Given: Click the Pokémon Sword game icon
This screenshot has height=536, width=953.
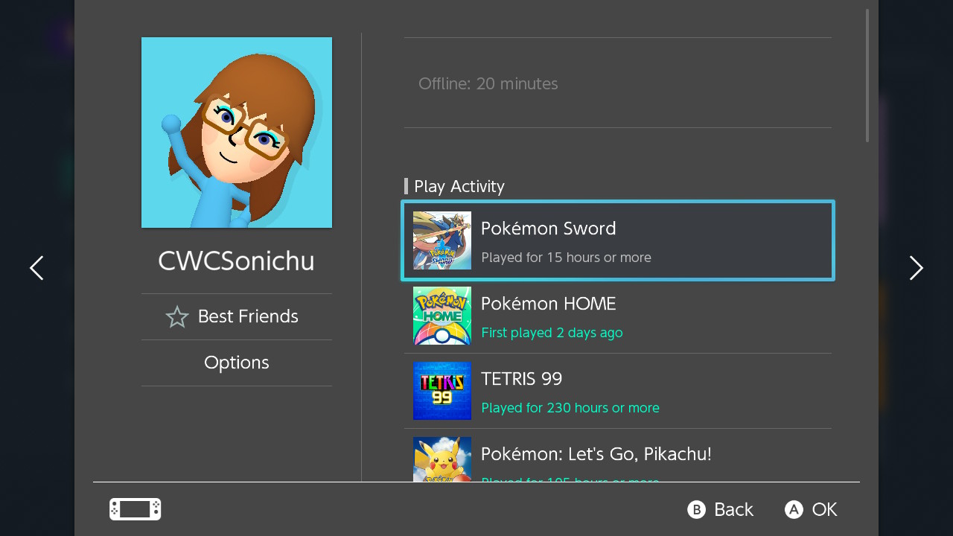Looking at the screenshot, I should pos(442,240).
